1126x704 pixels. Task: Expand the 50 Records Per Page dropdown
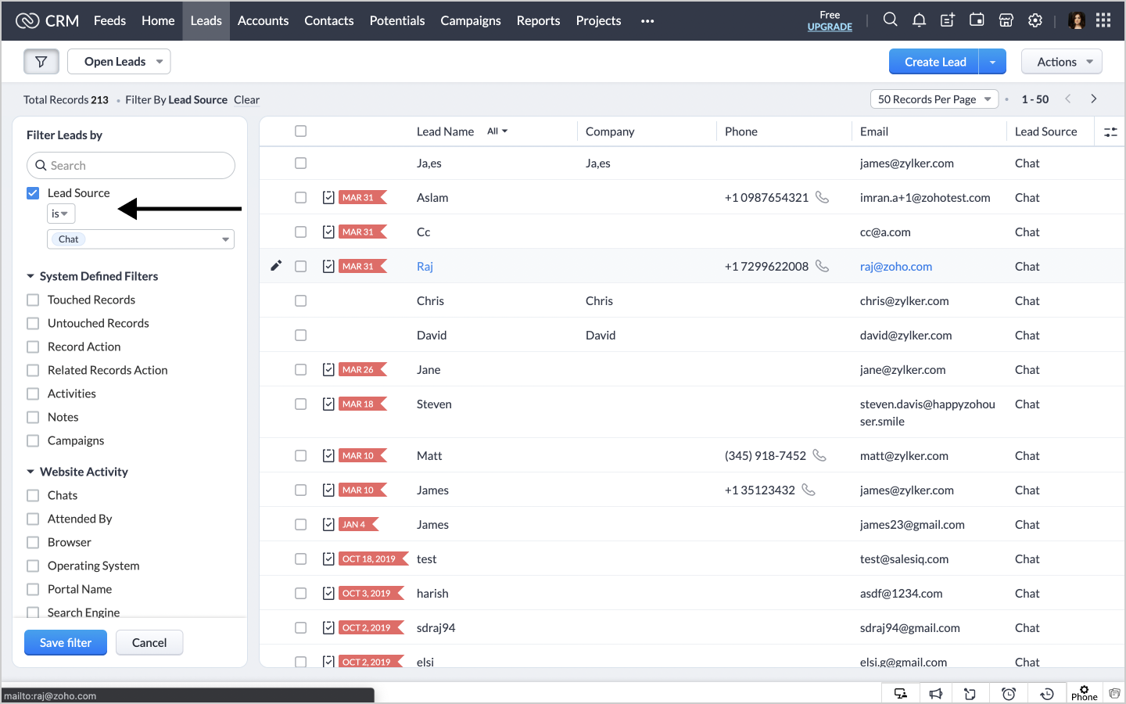(x=934, y=99)
